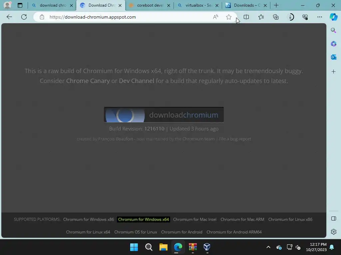
Task: Close the virtualbox search tab
Action: pos(217,5)
